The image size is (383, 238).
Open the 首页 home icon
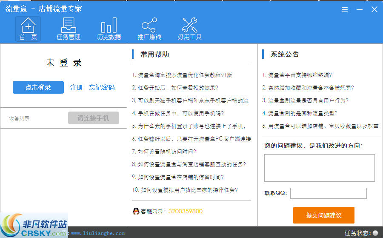tap(28, 29)
